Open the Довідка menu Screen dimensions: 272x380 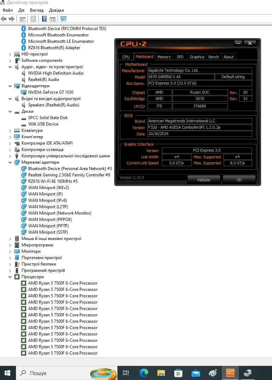point(56,10)
